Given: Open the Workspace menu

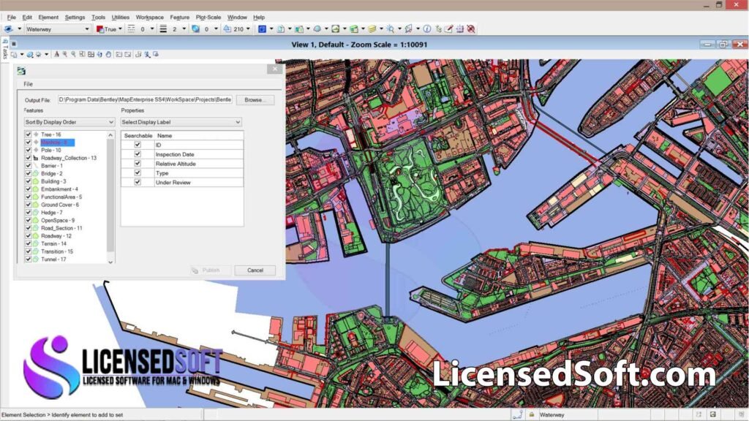Looking at the screenshot, I should click(x=149, y=18).
